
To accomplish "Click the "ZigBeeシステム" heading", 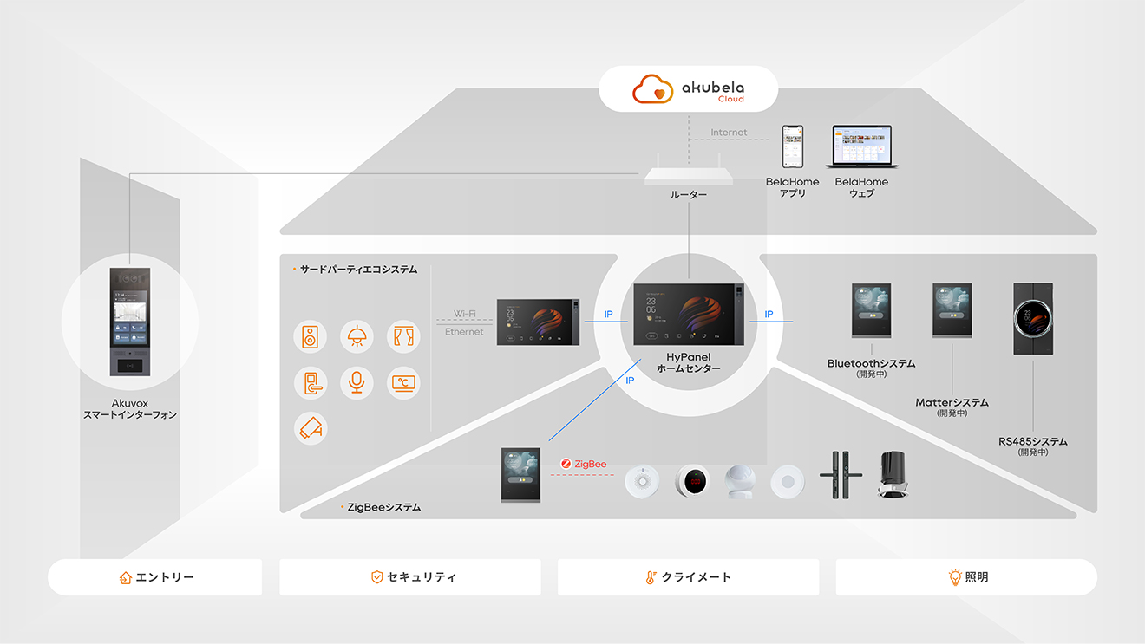I will [384, 508].
